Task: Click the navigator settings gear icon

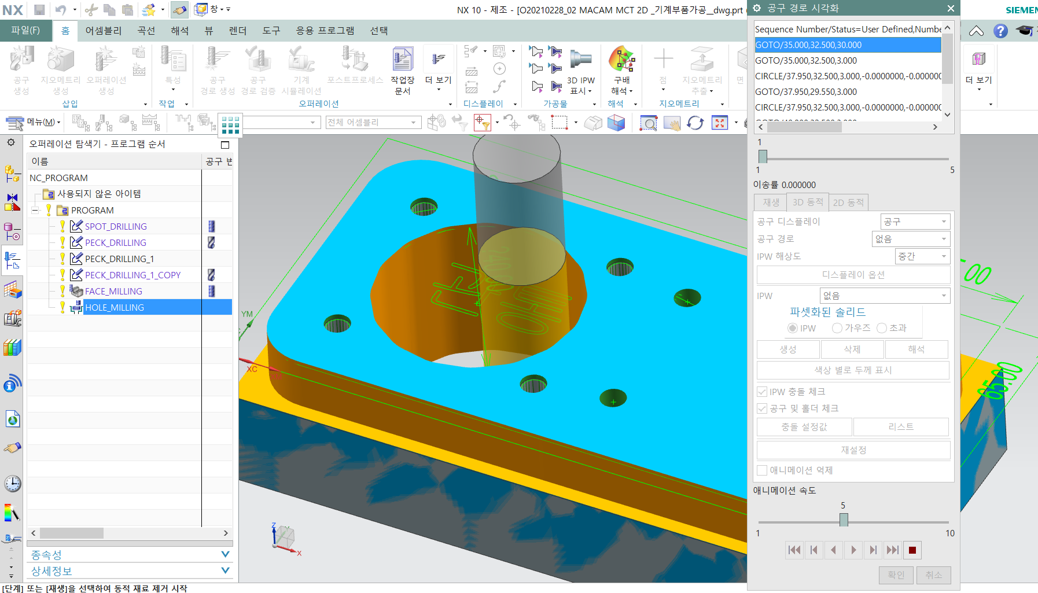Action: click(11, 142)
